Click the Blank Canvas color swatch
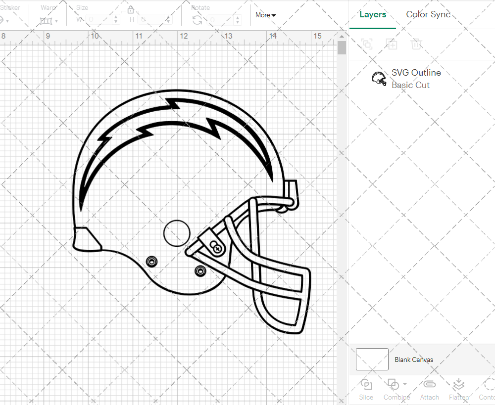The width and height of the screenshot is (495, 405). [x=371, y=360]
